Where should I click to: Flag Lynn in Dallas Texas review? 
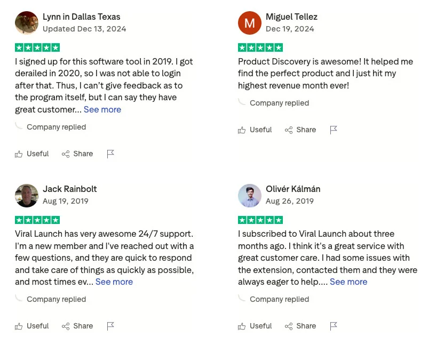point(110,154)
